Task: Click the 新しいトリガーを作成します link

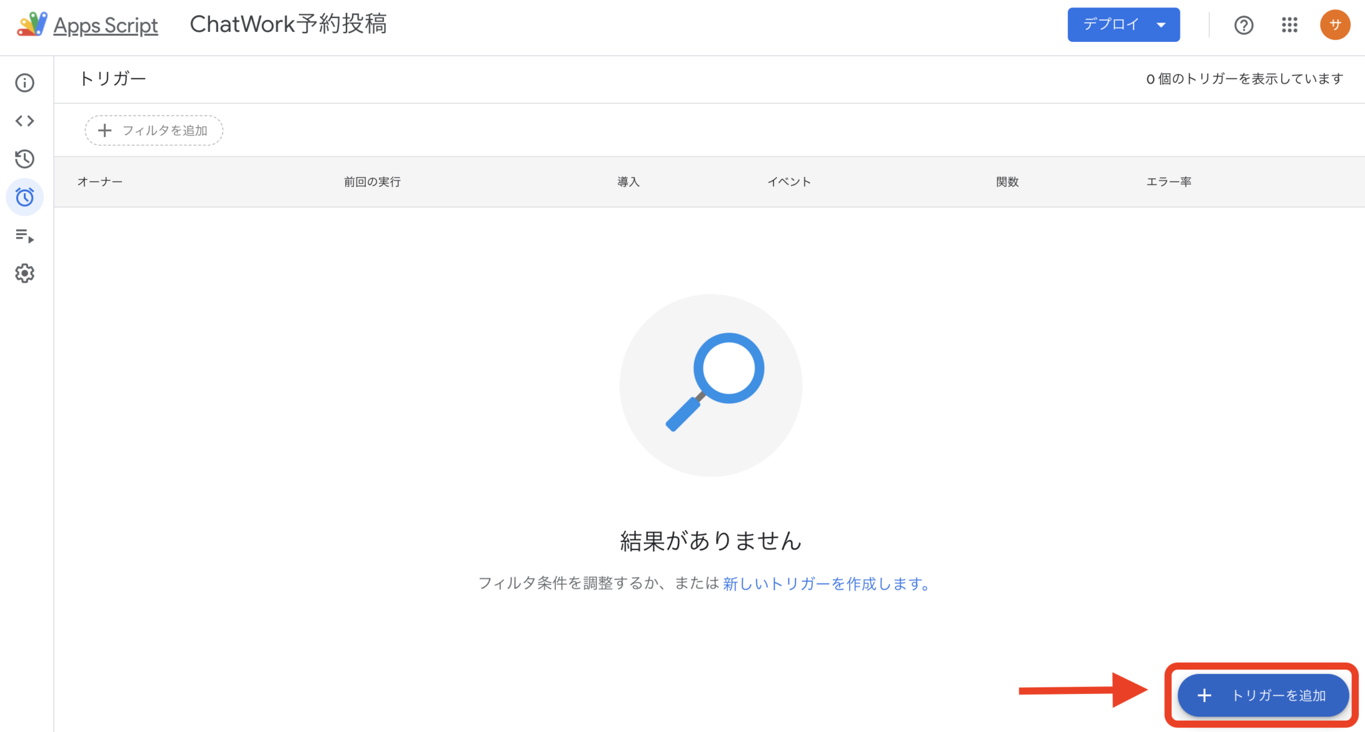Action: tap(826, 583)
